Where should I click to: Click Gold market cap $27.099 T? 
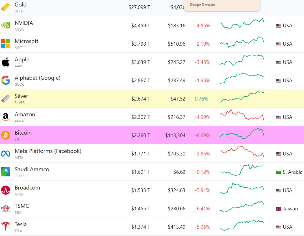[139, 7]
